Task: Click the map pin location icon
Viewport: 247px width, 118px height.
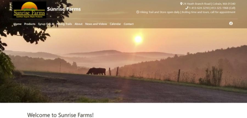Action: pyautogui.click(x=181, y=4)
